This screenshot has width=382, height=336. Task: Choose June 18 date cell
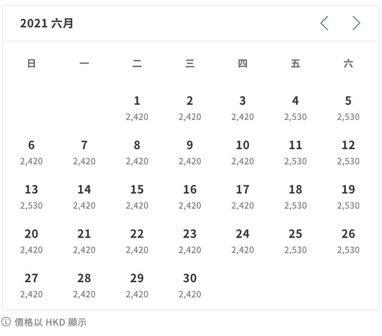[x=295, y=197]
